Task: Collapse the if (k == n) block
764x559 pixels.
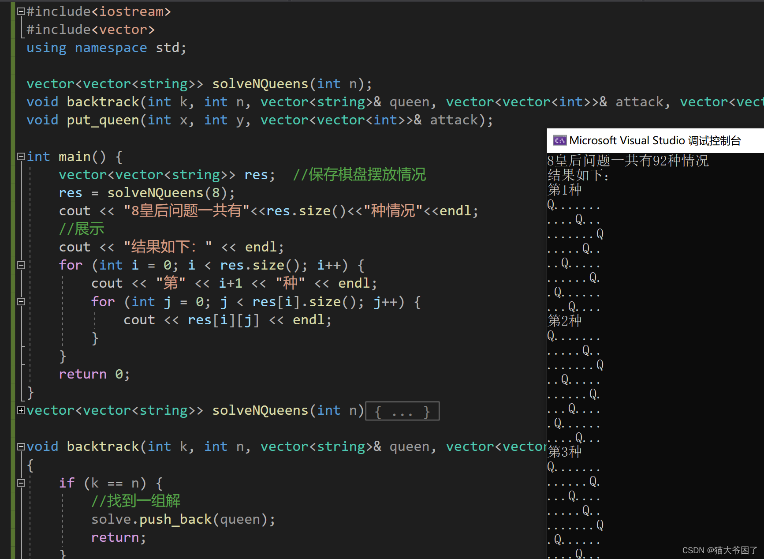Action: click(x=21, y=483)
